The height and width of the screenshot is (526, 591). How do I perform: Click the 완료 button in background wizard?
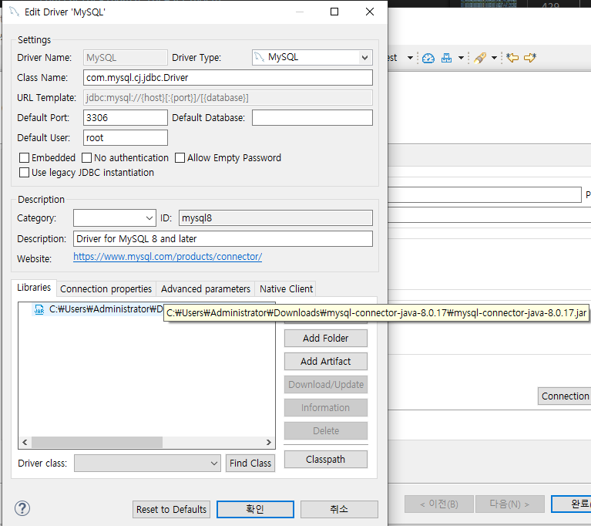(x=571, y=504)
